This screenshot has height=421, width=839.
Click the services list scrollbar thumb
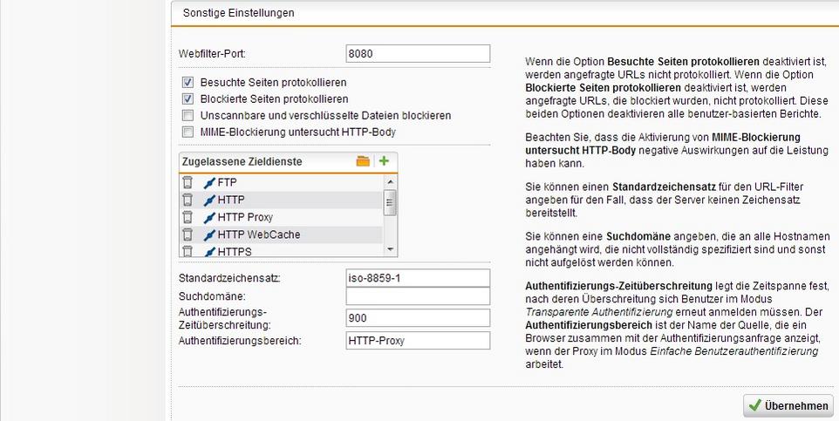tap(390, 201)
